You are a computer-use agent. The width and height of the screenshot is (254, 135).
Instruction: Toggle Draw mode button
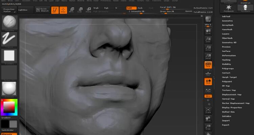click(x=63, y=10)
